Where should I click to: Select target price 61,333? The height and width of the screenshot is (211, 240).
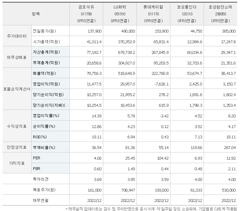tap(196, 190)
